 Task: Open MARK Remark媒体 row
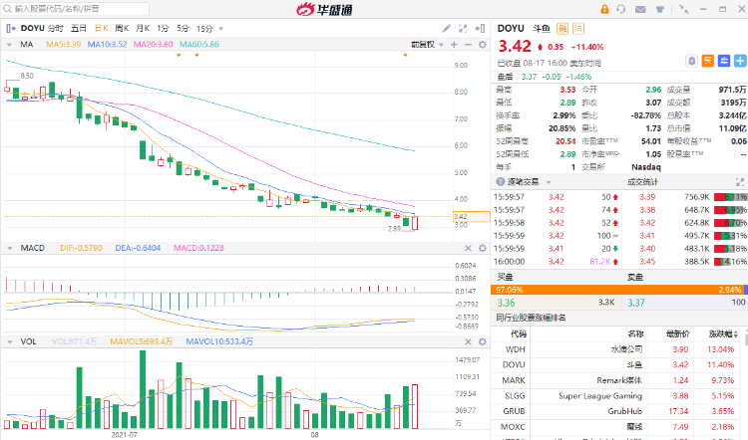(616, 380)
